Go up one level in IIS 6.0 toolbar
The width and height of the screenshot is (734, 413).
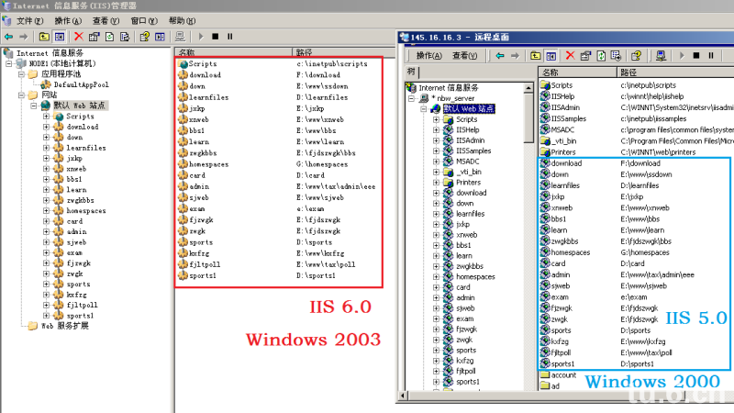44,37
